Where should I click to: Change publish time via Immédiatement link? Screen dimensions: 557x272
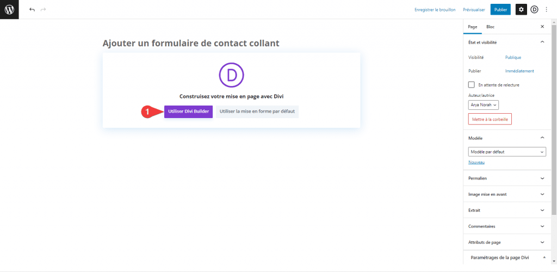click(x=519, y=71)
